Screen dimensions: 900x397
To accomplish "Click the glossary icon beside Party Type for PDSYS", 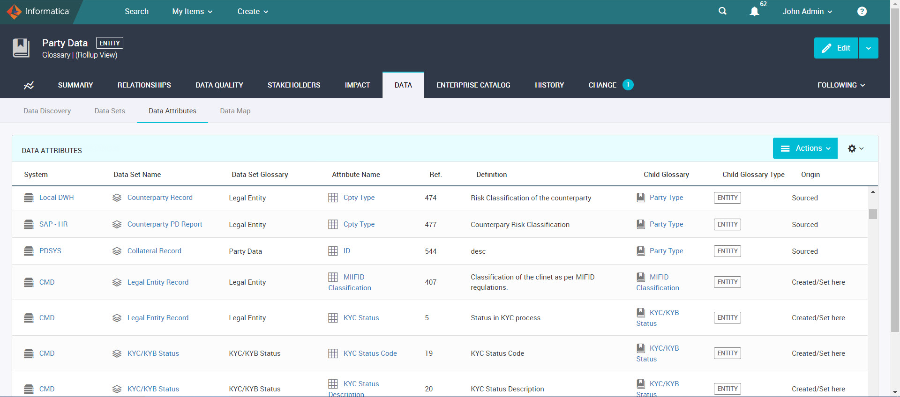I will [641, 251].
